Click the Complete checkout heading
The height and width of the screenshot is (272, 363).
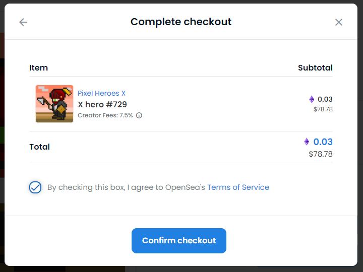[x=181, y=22]
